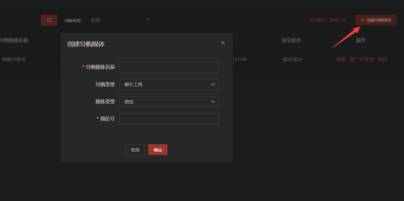Screen dimensions: 404x201
Task: Click the 微信号 input field
Action: click(169, 119)
